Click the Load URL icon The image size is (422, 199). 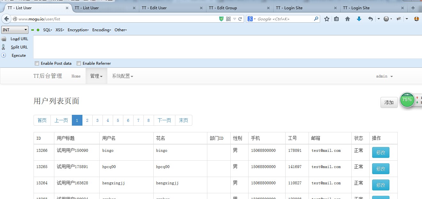[4, 39]
